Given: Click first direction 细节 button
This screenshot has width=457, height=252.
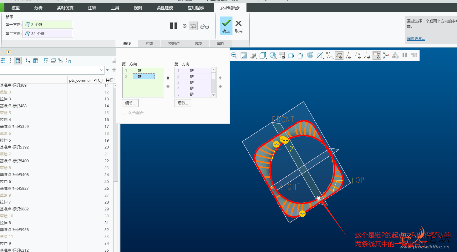Looking at the screenshot, I should (130, 103).
